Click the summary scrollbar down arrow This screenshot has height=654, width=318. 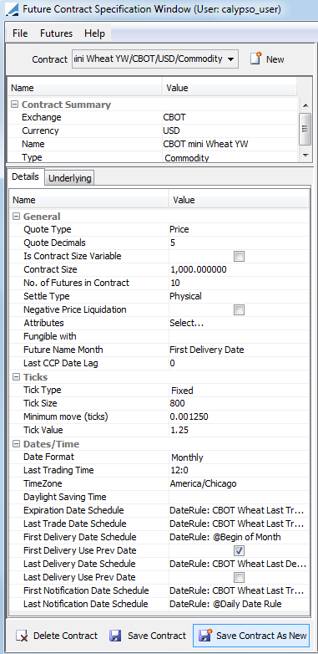pyautogui.click(x=305, y=155)
